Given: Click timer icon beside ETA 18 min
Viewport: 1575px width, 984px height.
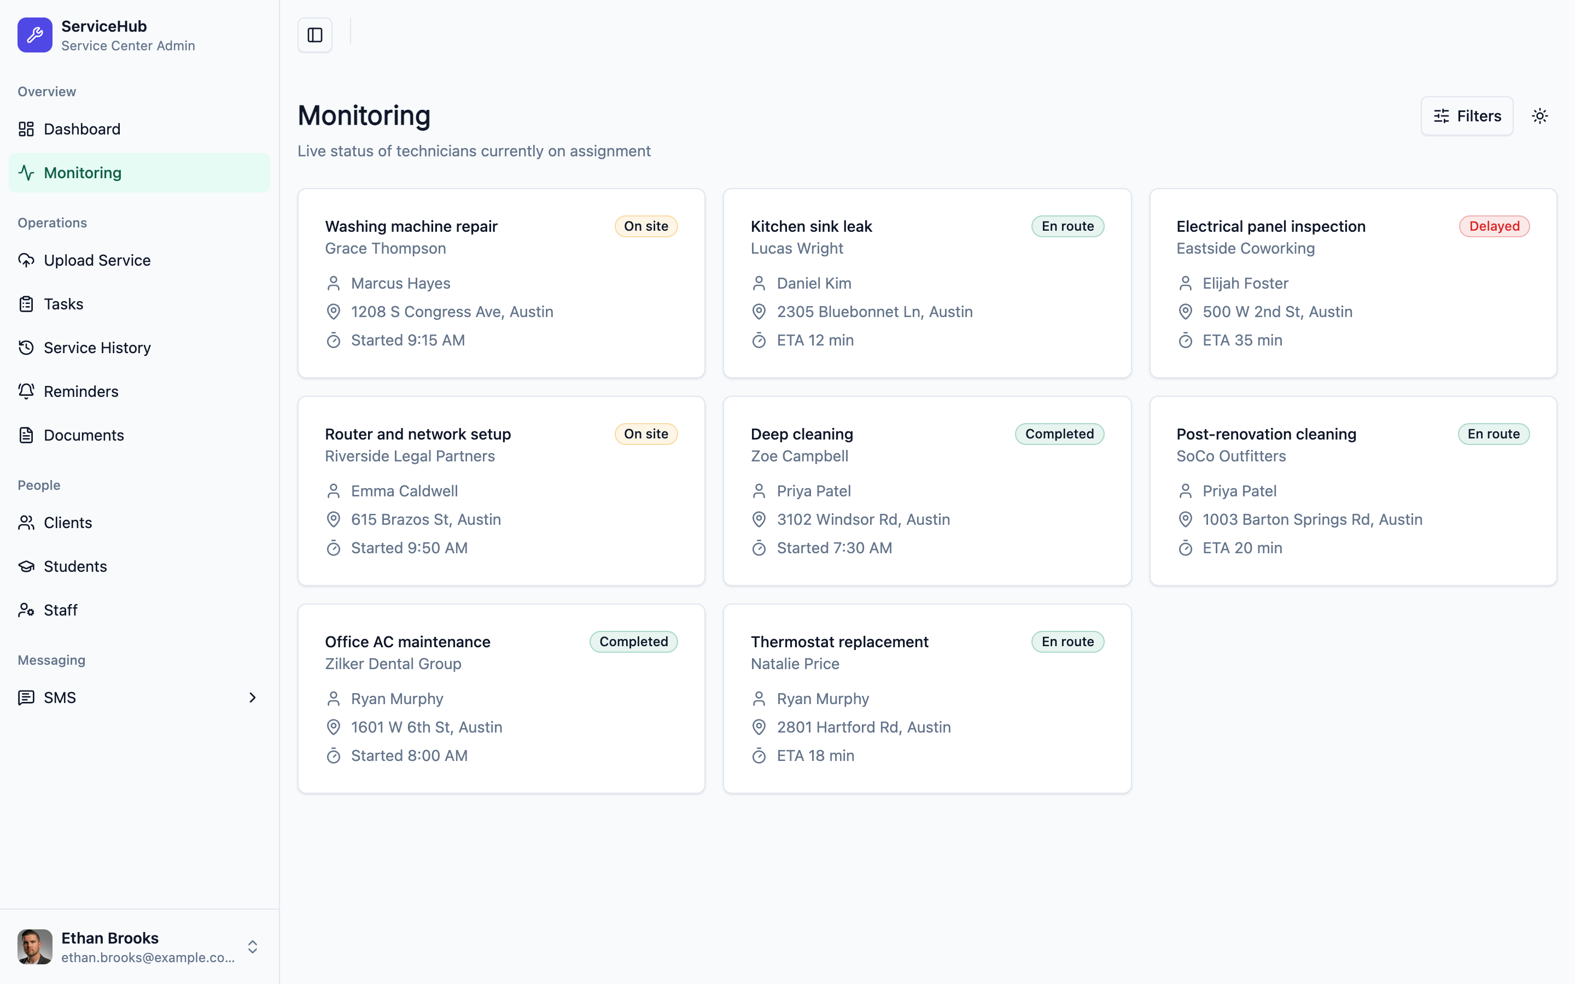Looking at the screenshot, I should pos(759,755).
